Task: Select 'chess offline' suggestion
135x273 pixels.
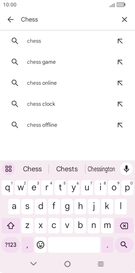Action: (67, 125)
